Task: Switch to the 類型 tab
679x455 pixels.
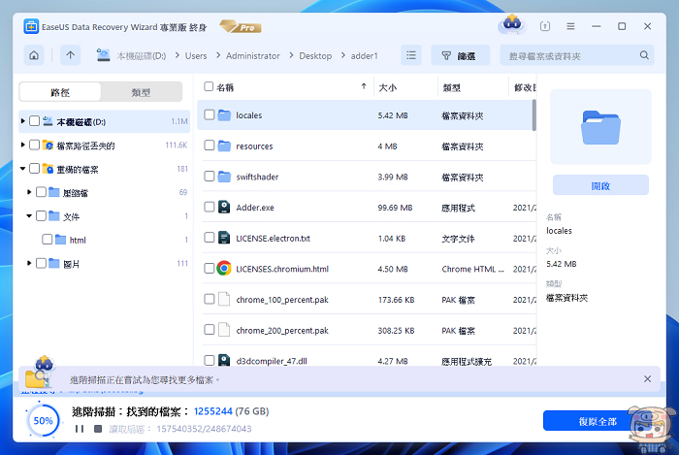Action: pyautogui.click(x=141, y=92)
